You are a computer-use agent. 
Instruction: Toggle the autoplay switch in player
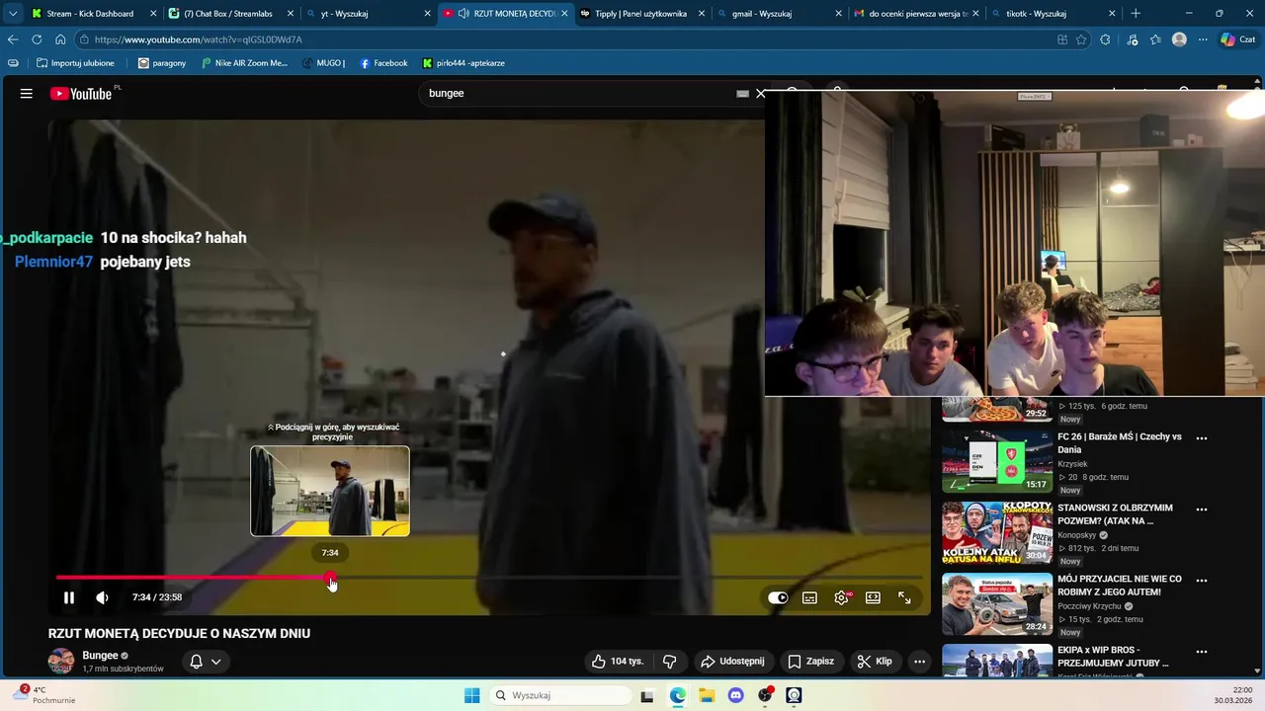click(778, 597)
